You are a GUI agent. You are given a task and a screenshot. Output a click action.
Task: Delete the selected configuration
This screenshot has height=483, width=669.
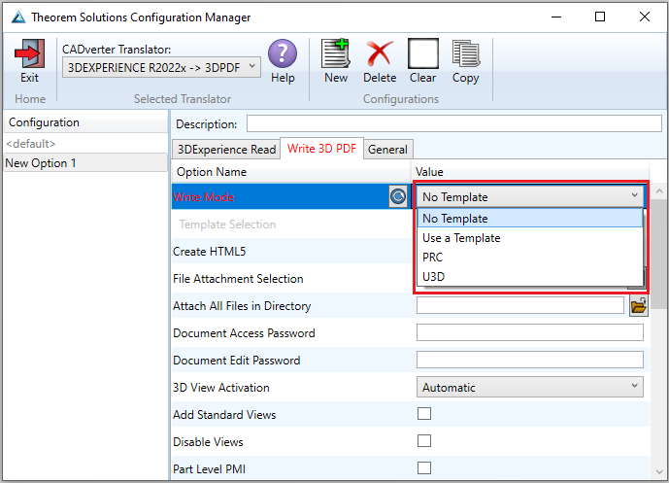tap(380, 53)
